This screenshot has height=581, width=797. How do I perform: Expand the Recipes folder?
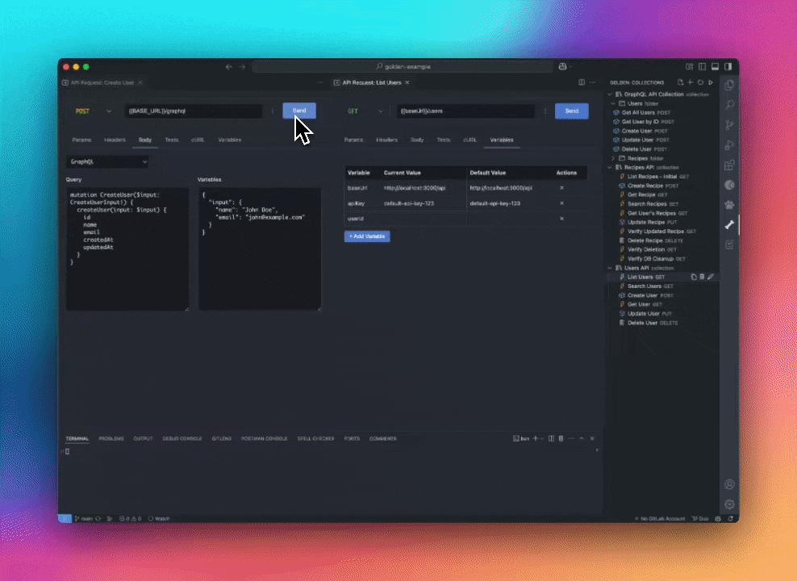613,158
